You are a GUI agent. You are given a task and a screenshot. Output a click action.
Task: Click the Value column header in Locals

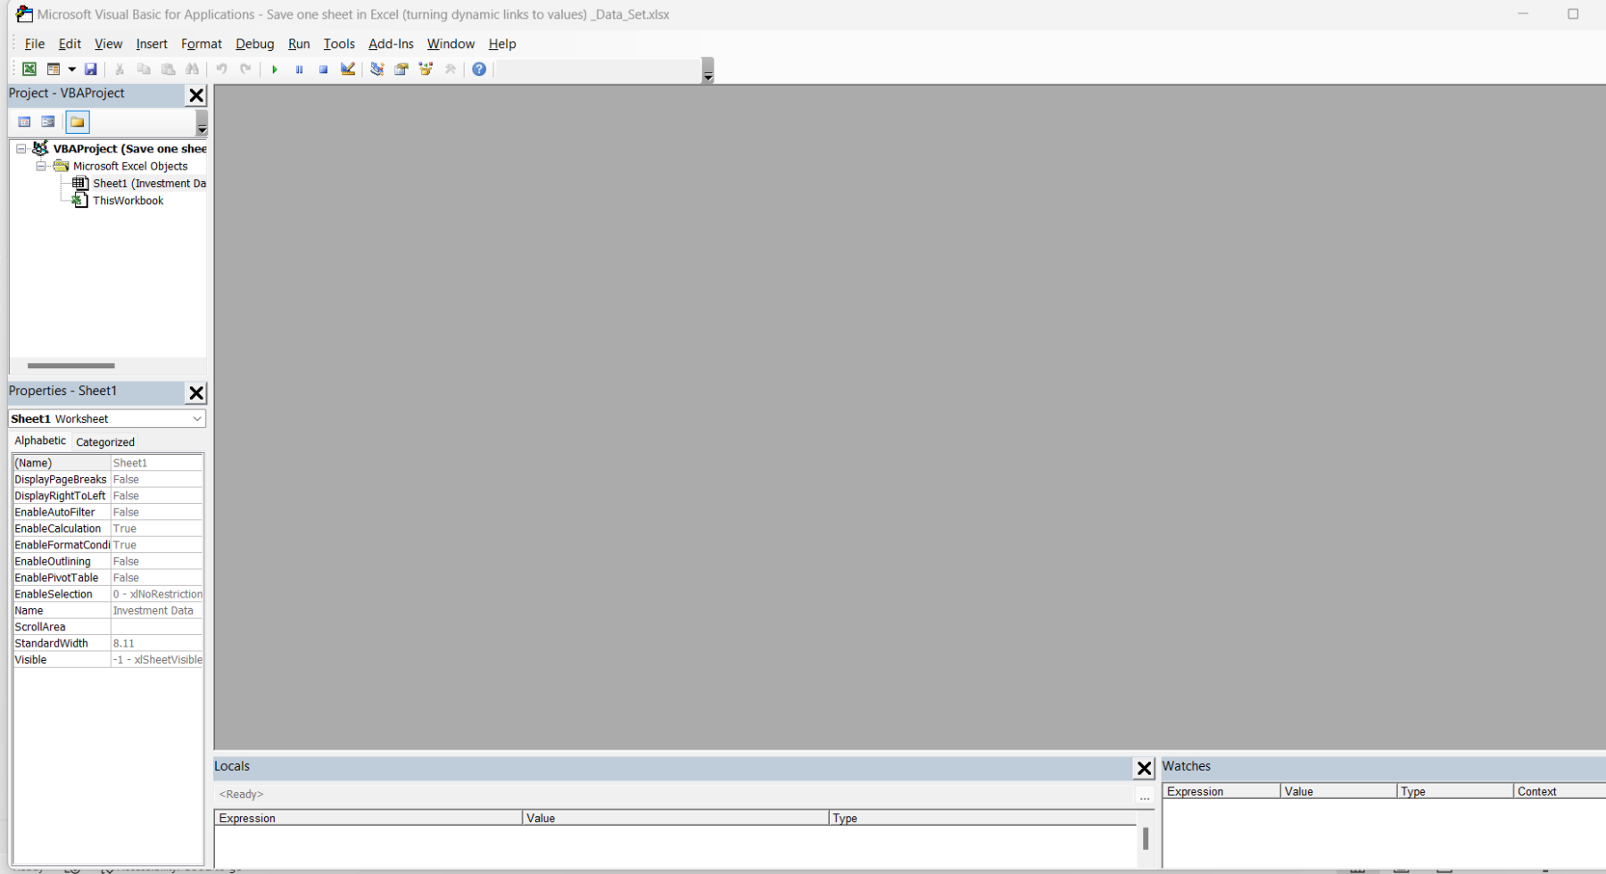pyautogui.click(x=675, y=818)
